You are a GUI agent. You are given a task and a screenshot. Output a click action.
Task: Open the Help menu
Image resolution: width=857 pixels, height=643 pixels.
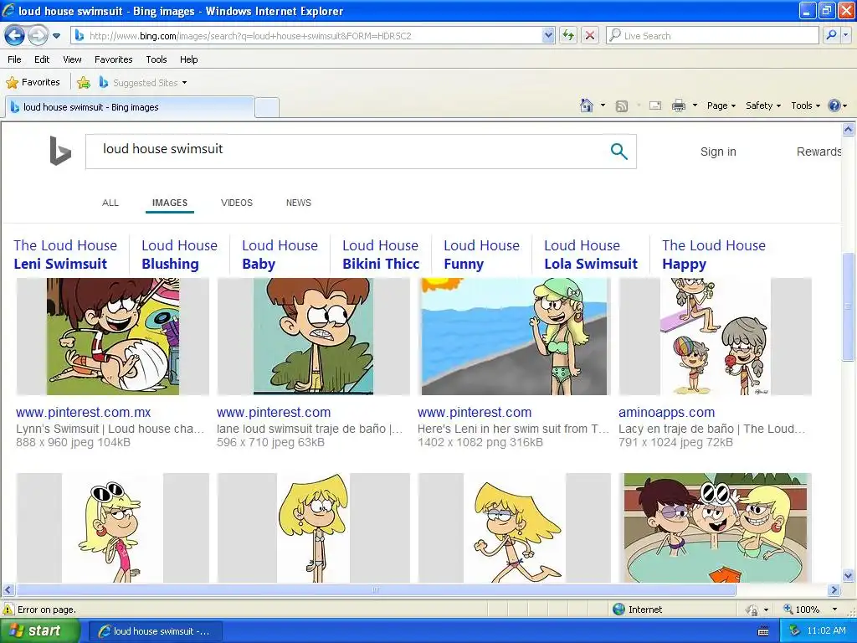coord(189,59)
